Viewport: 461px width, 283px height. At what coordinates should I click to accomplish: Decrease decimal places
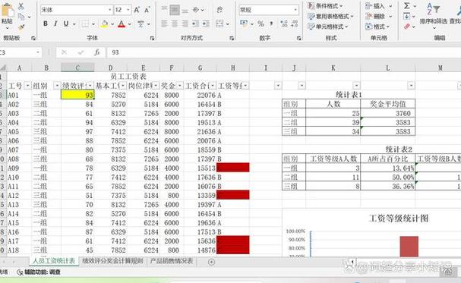(295, 24)
